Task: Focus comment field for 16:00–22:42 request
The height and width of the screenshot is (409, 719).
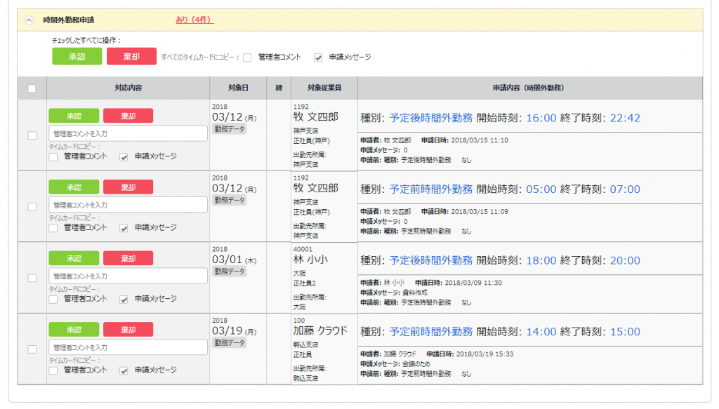Action: (128, 134)
